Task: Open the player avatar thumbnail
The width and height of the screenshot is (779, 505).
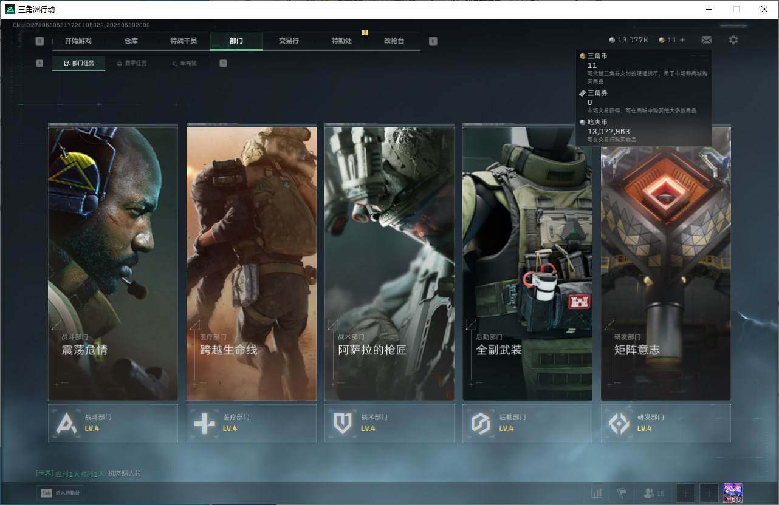Action: point(733,493)
